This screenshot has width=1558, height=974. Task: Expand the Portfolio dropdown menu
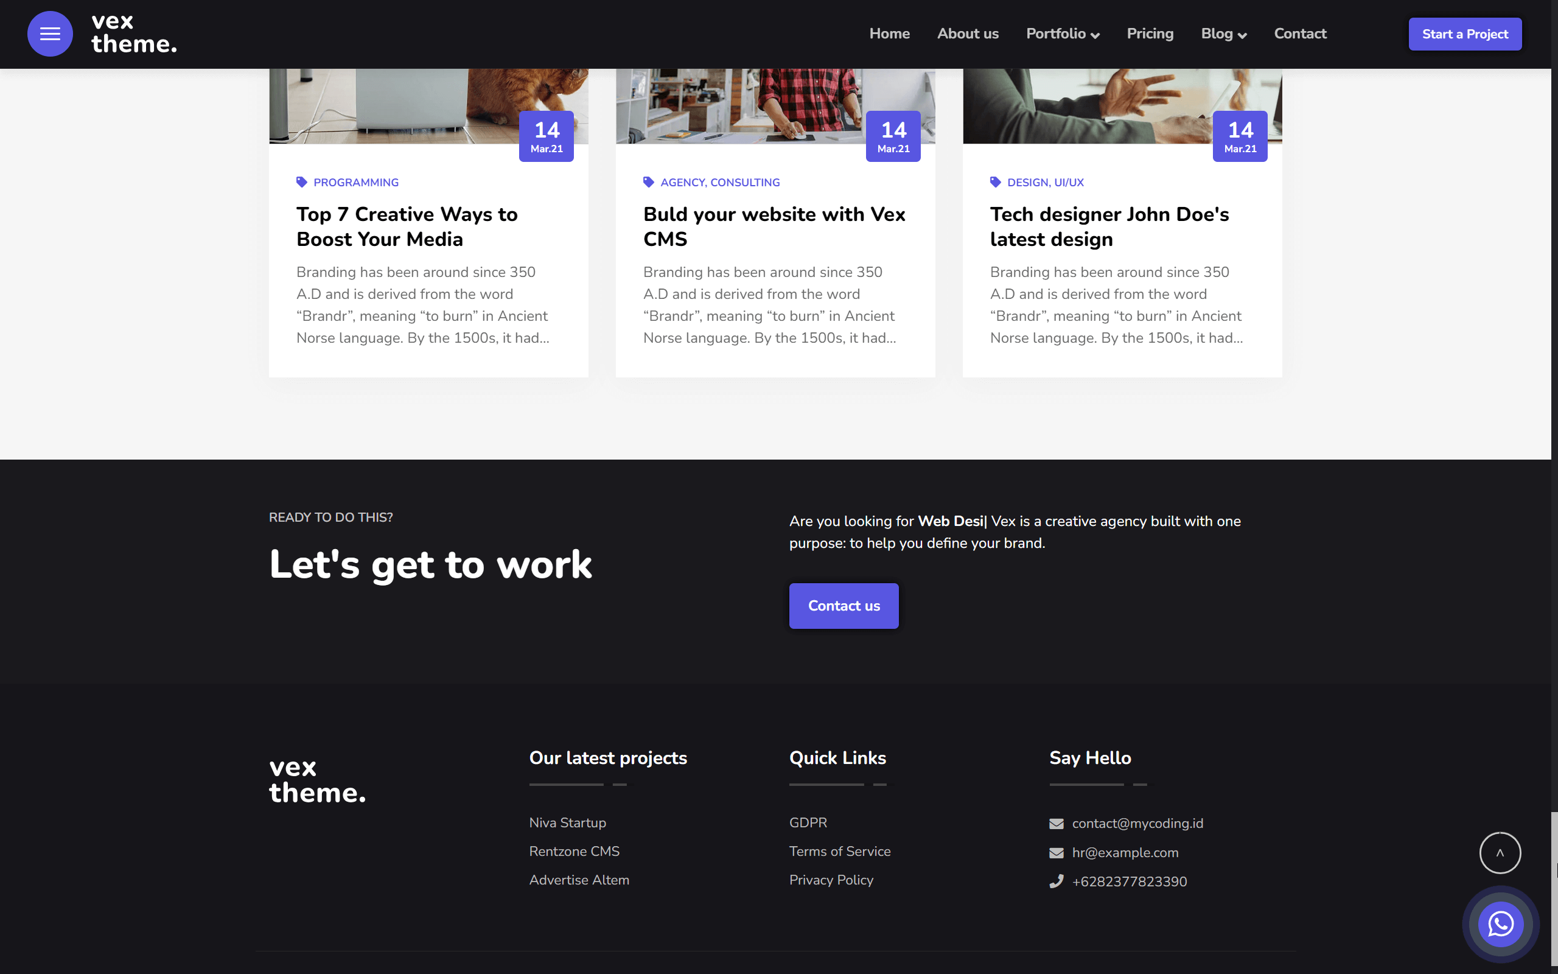coord(1062,33)
